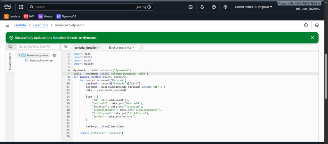Screen dimensions: 328x144
Task: Launch CloudShell from the top bar
Action: 191,7
